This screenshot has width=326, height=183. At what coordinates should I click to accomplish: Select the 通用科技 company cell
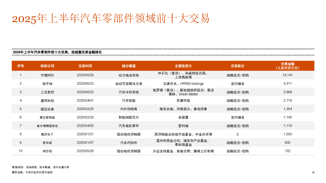47,100
